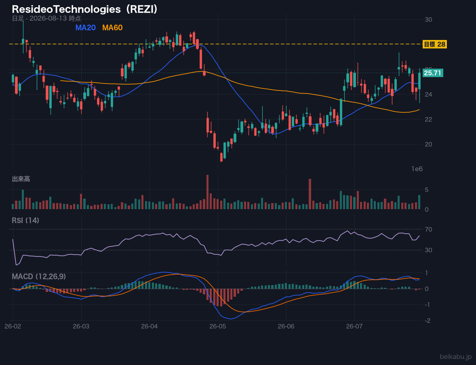
Task: Select the MA20 legend label
Action: point(85,27)
